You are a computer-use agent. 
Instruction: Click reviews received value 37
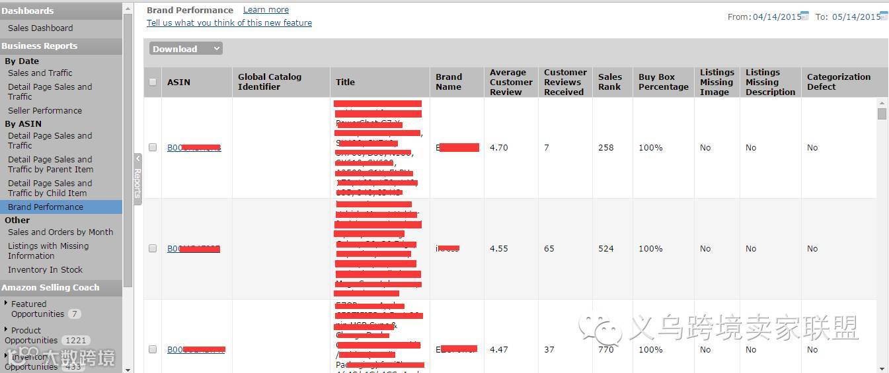549,349
